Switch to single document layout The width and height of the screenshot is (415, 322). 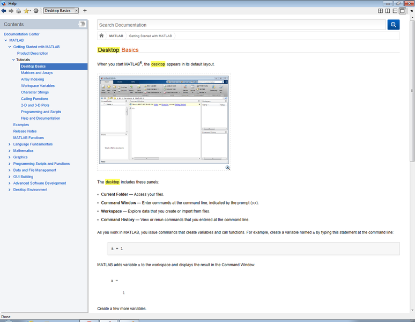click(x=402, y=11)
